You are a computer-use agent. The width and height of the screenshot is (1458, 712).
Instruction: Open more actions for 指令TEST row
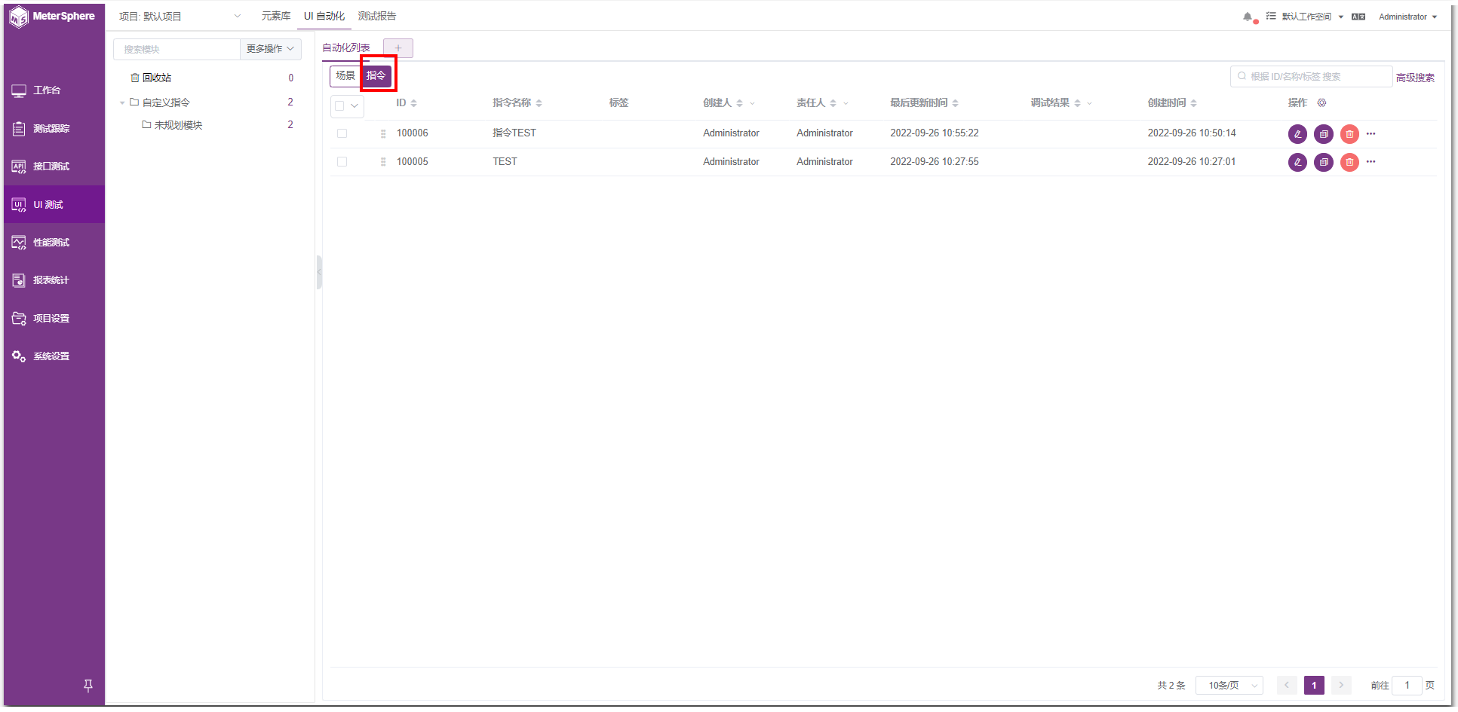coord(1371,133)
